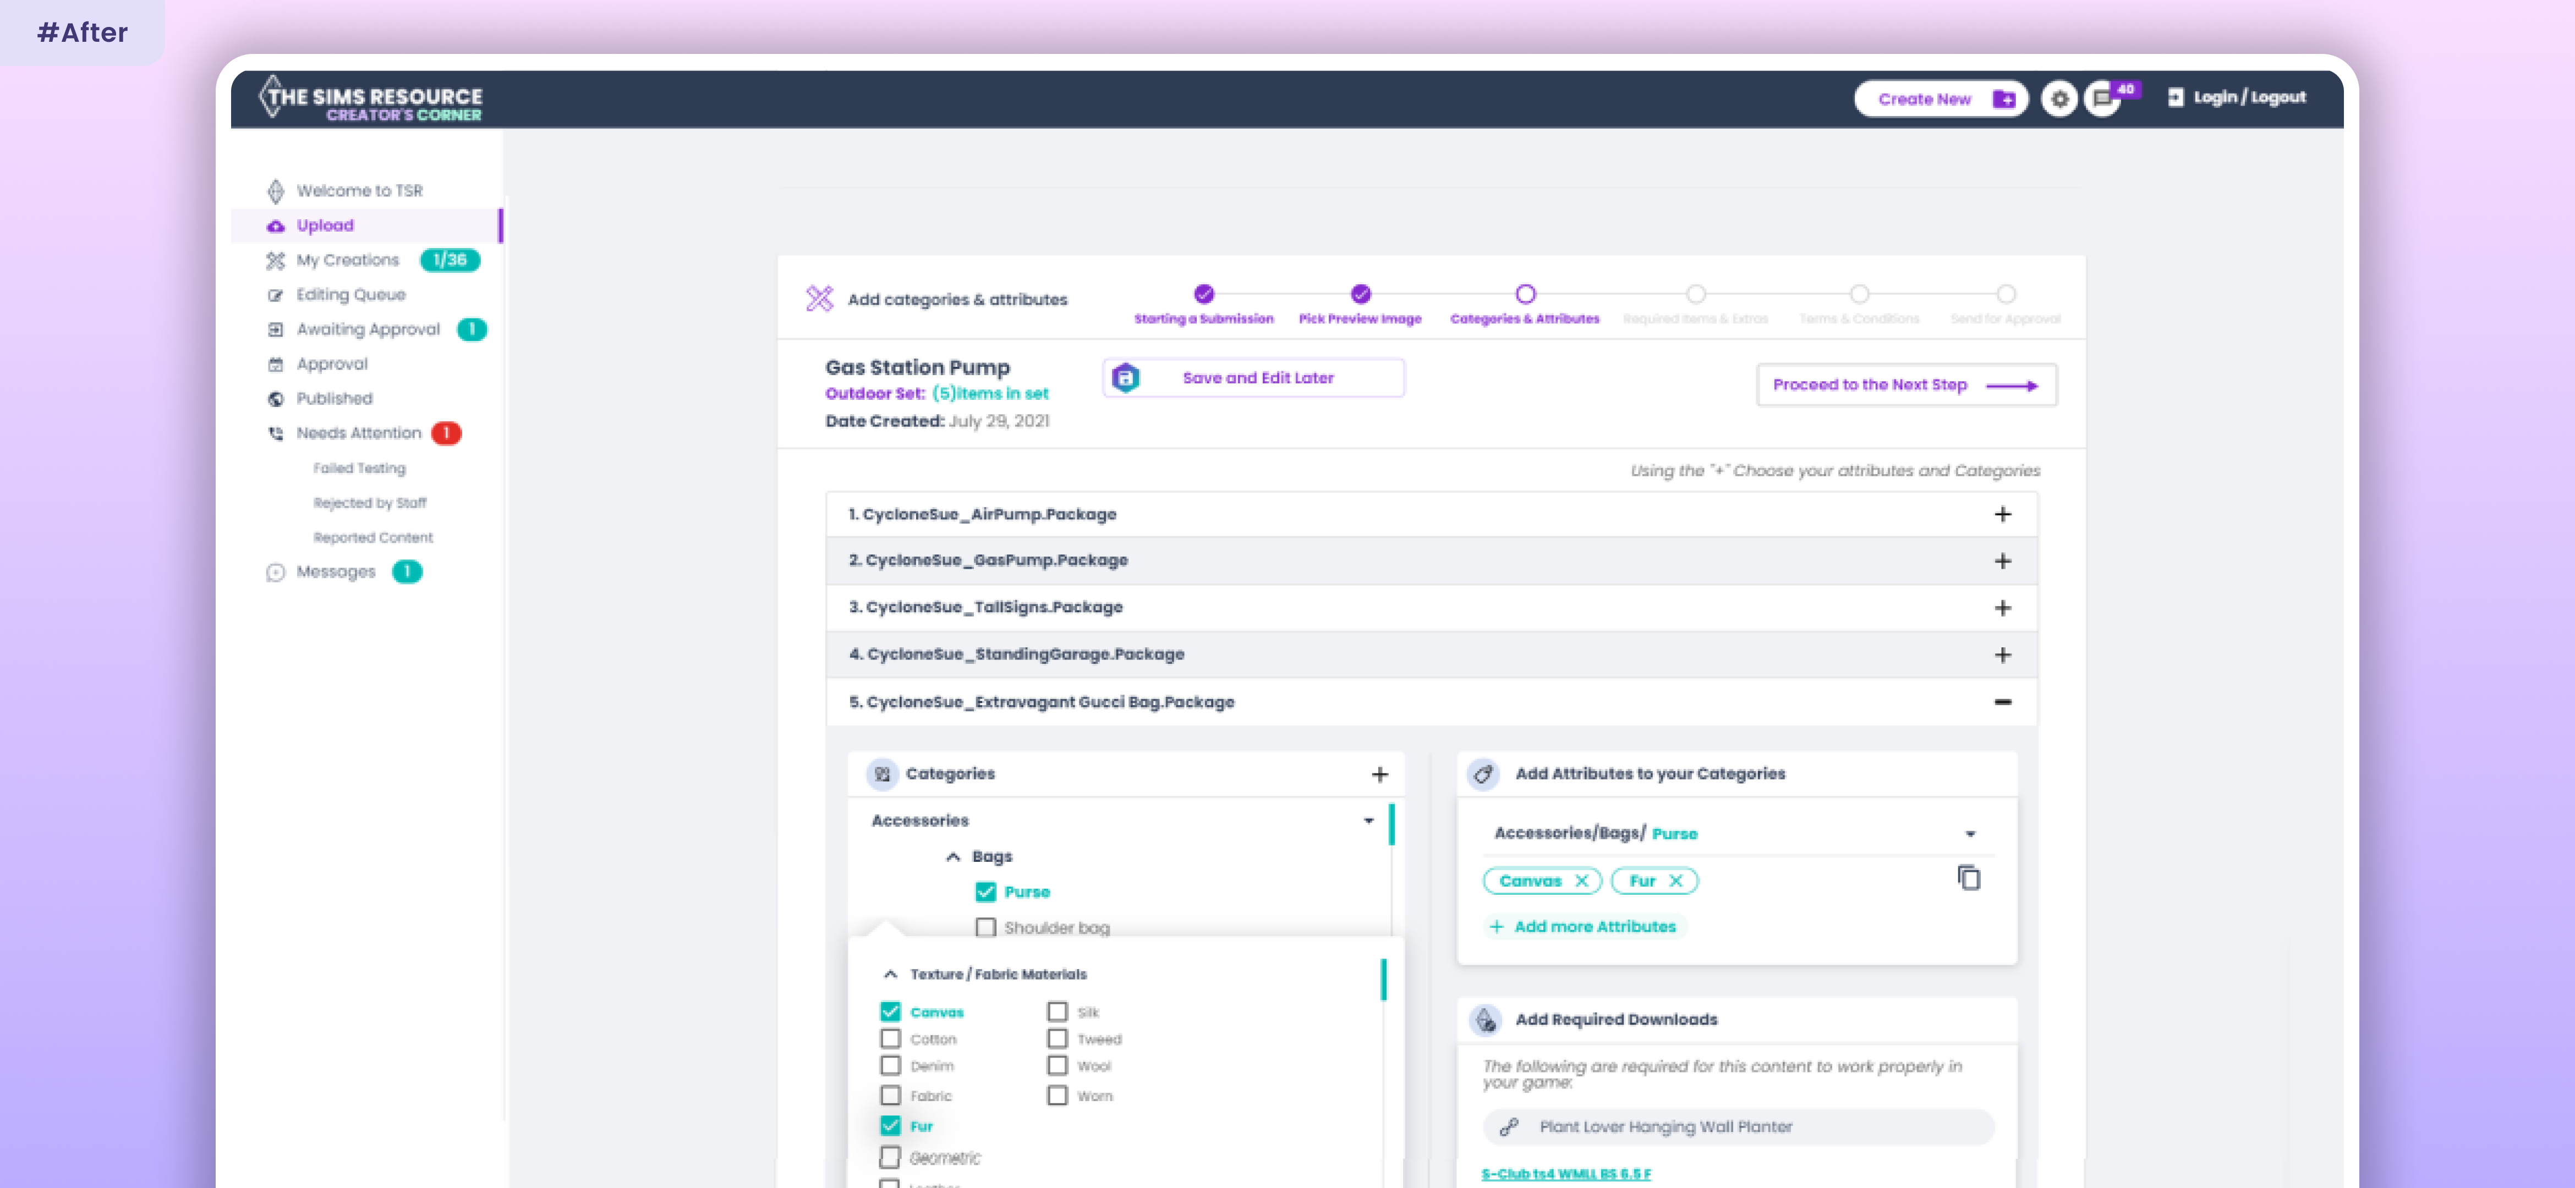Enable the Silk material checkbox

tap(1056, 1012)
